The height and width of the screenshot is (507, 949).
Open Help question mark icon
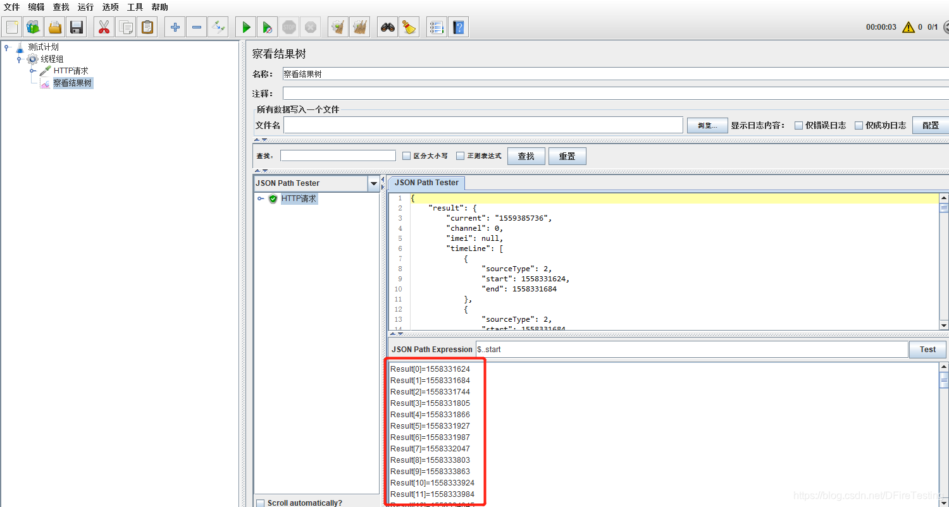(459, 27)
